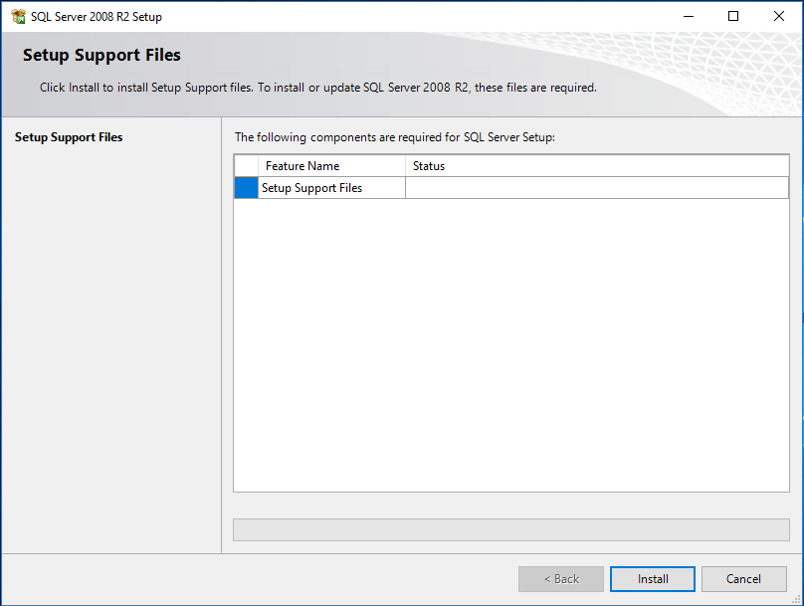804x606 pixels.
Task: Click the SQL Server 2008 R2 Setup title text
Action: 97,16
